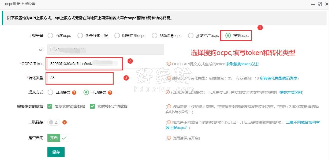The width and height of the screenshot is (329, 159).
Task: Uncheck the 实时转化详情数据 checkbox
Action: click(92, 106)
